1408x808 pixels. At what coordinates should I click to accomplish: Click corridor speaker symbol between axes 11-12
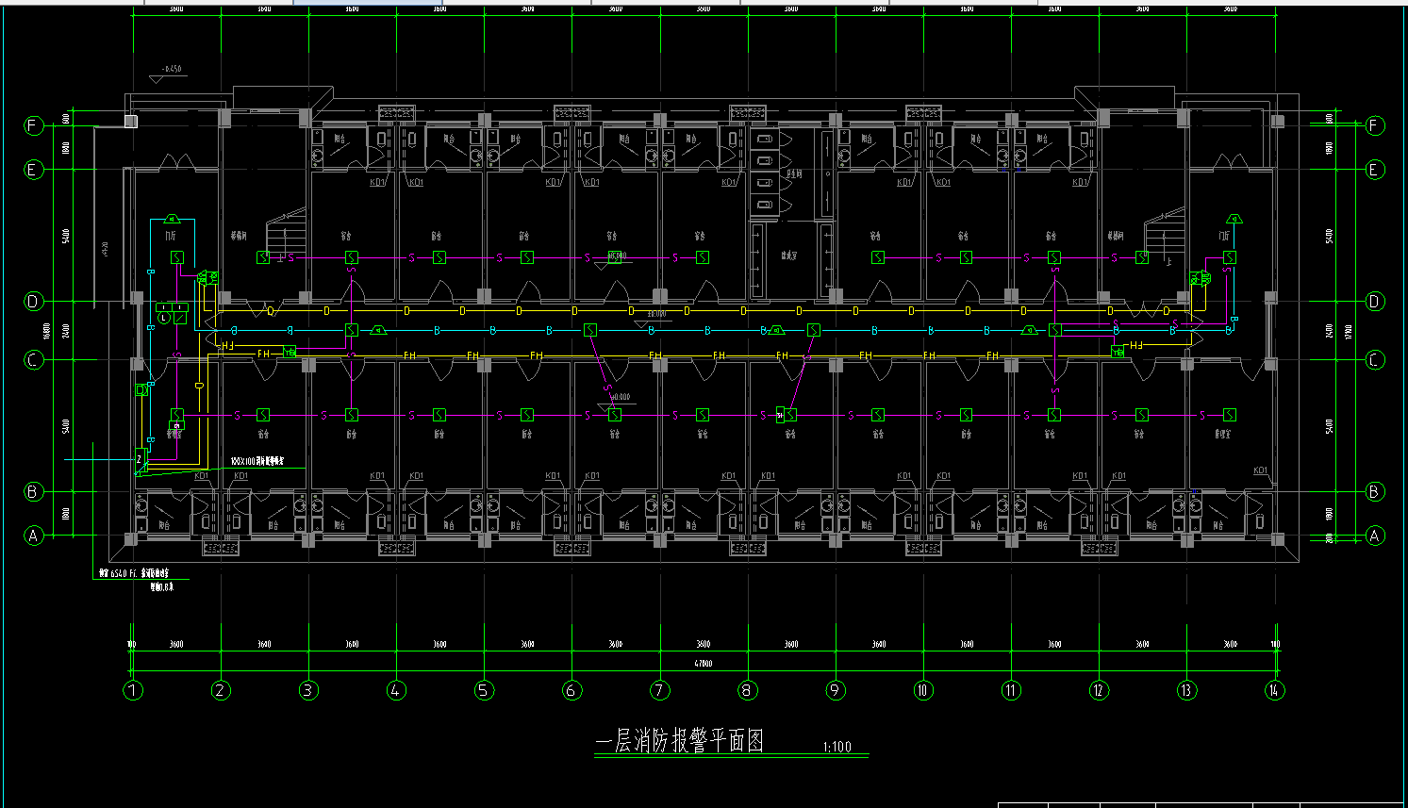point(1030,331)
